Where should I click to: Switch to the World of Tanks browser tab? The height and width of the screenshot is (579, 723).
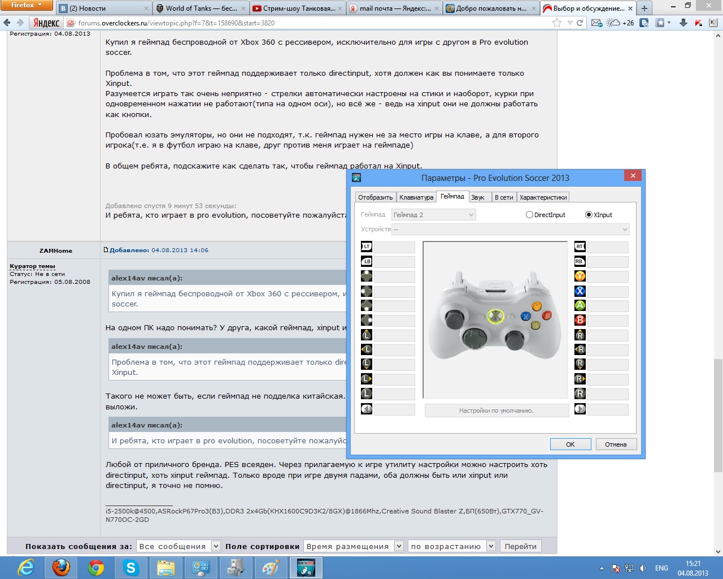tap(201, 8)
